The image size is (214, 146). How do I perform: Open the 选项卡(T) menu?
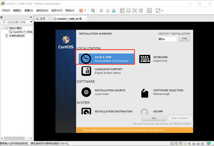tap(57, 11)
